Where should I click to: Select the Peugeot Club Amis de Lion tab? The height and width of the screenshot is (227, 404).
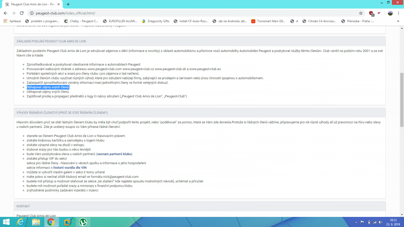tap(32, 4)
